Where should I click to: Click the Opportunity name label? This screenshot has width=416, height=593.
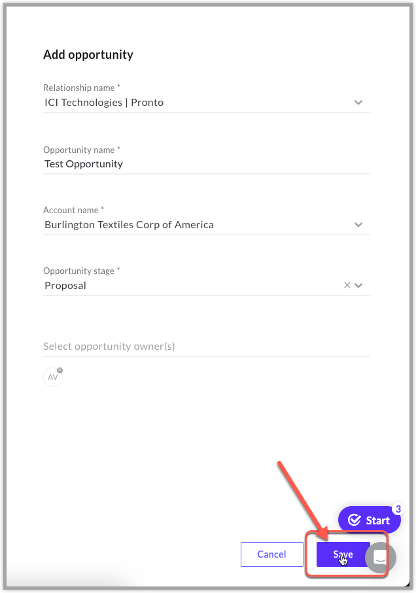82,150
